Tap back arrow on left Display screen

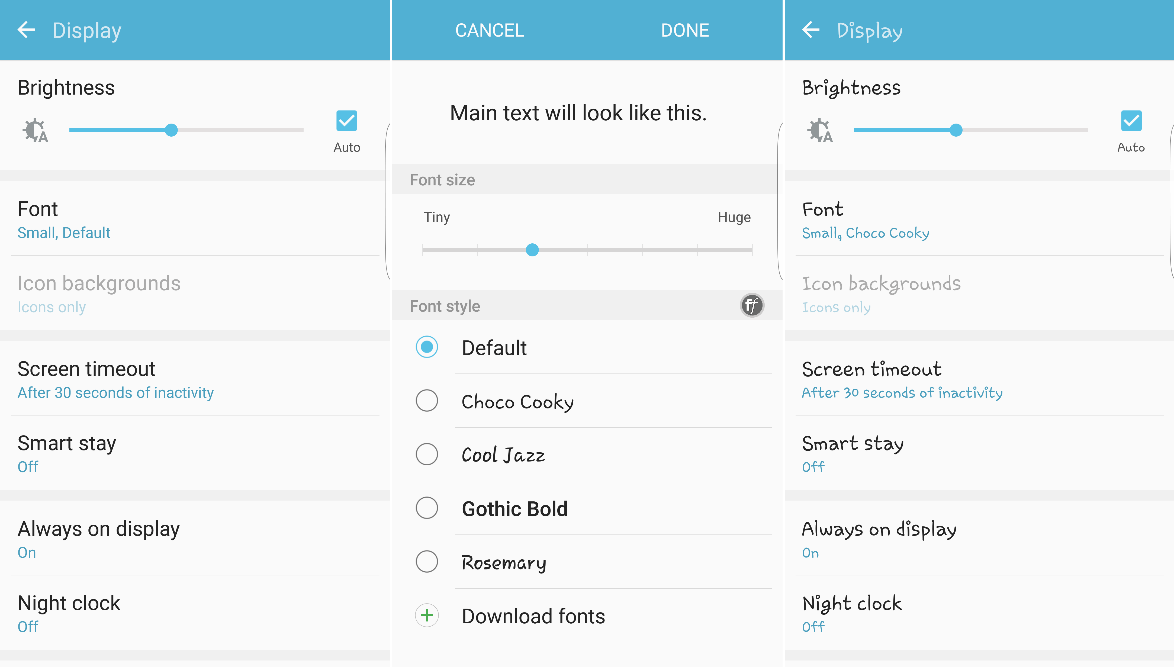pos(26,30)
